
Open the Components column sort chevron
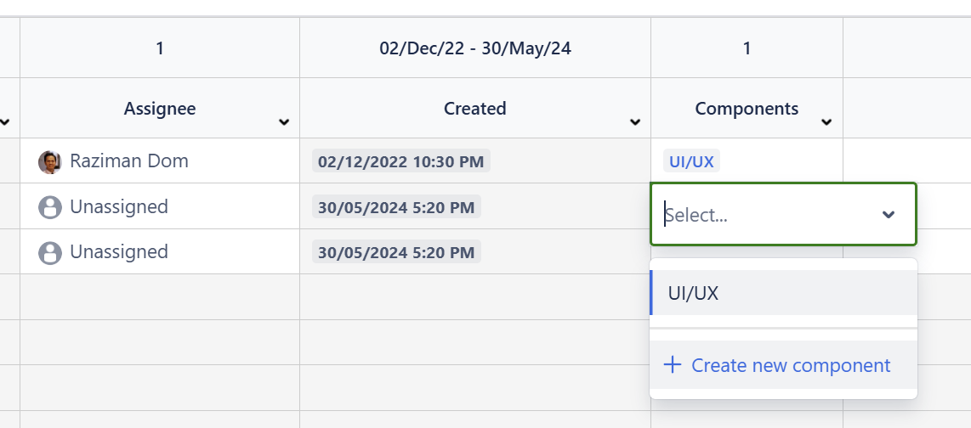(826, 123)
